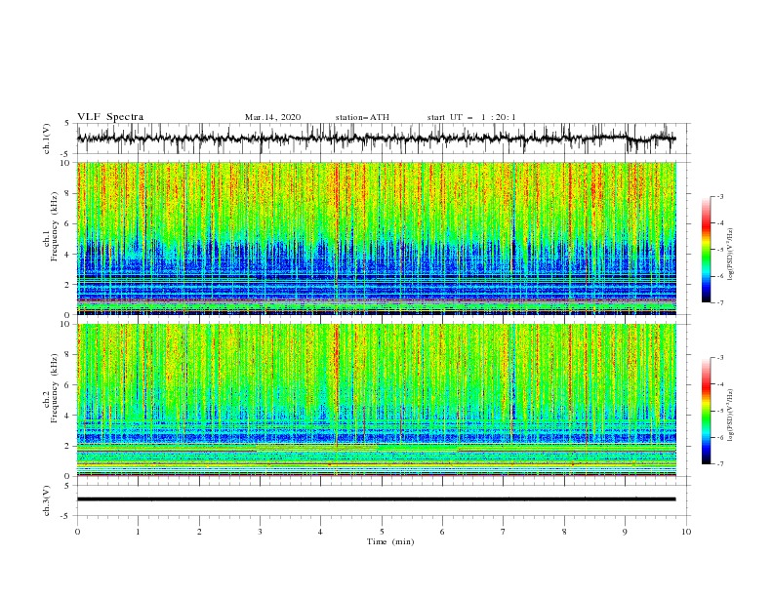
Task: Click the time axis tick label "5"
Action: click(382, 532)
